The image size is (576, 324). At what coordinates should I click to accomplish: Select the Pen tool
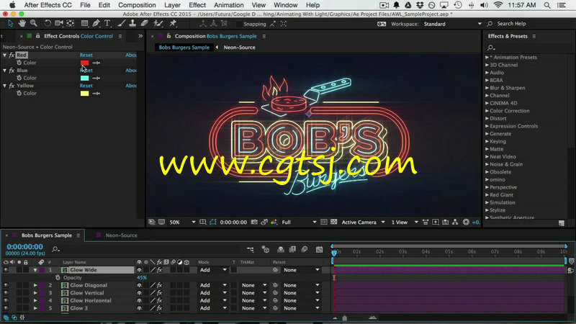(96, 24)
